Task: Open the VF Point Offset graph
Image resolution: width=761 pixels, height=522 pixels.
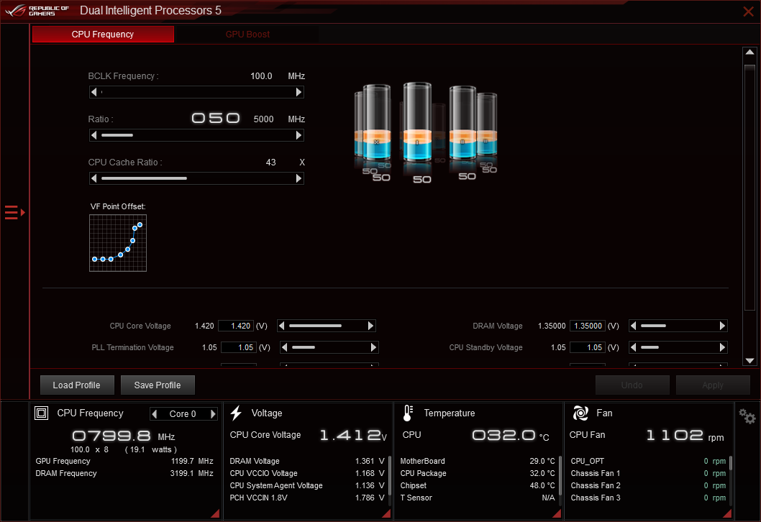Action: pos(118,243)
